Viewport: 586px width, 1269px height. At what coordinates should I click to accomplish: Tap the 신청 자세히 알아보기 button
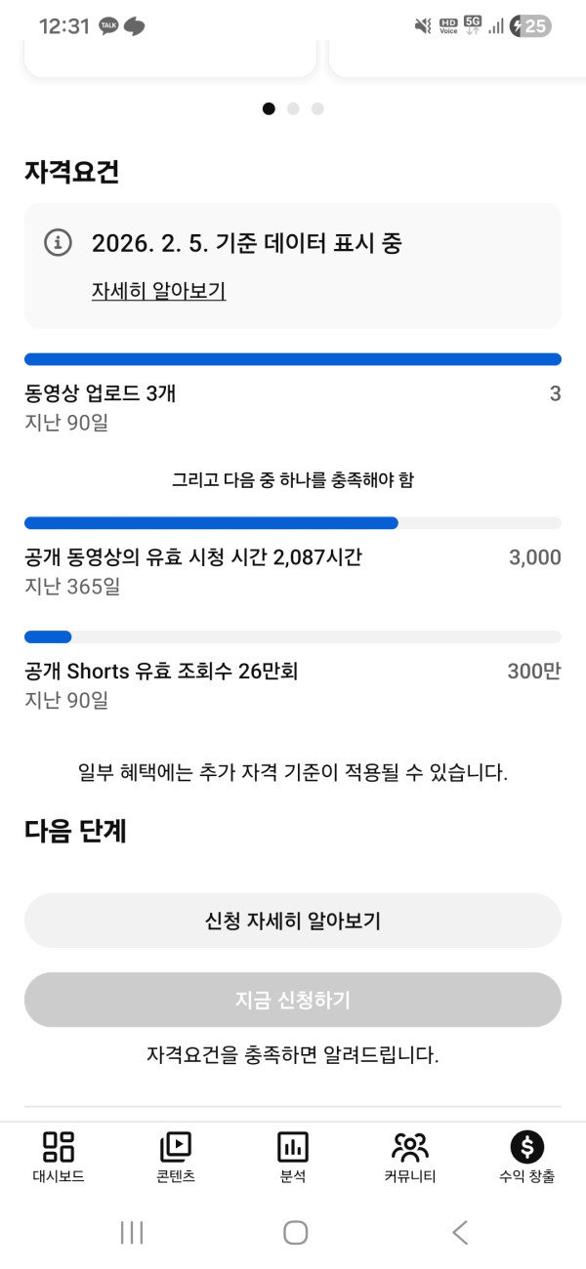293,921
